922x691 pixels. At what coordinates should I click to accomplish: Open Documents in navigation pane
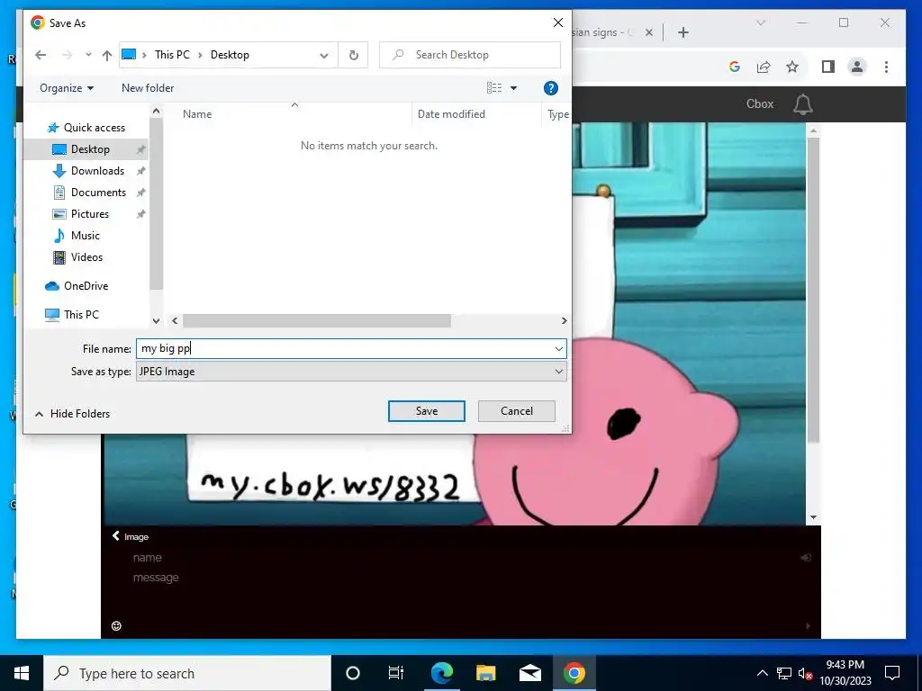click(x=98, y=193)
